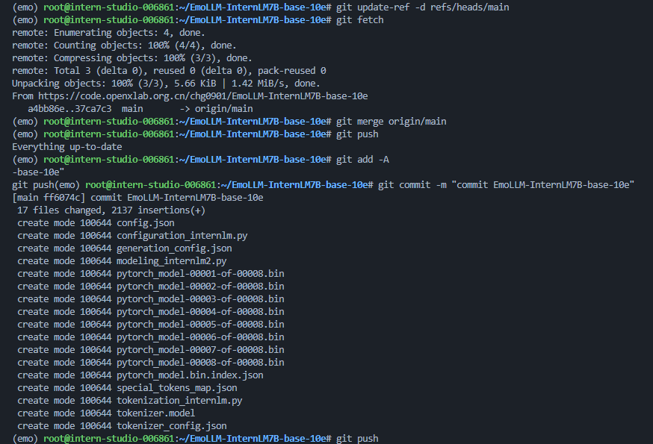The image size is (653, 444).
Task: Click the pytorch_model.bin.index.json filename
Action: point(190,375)
